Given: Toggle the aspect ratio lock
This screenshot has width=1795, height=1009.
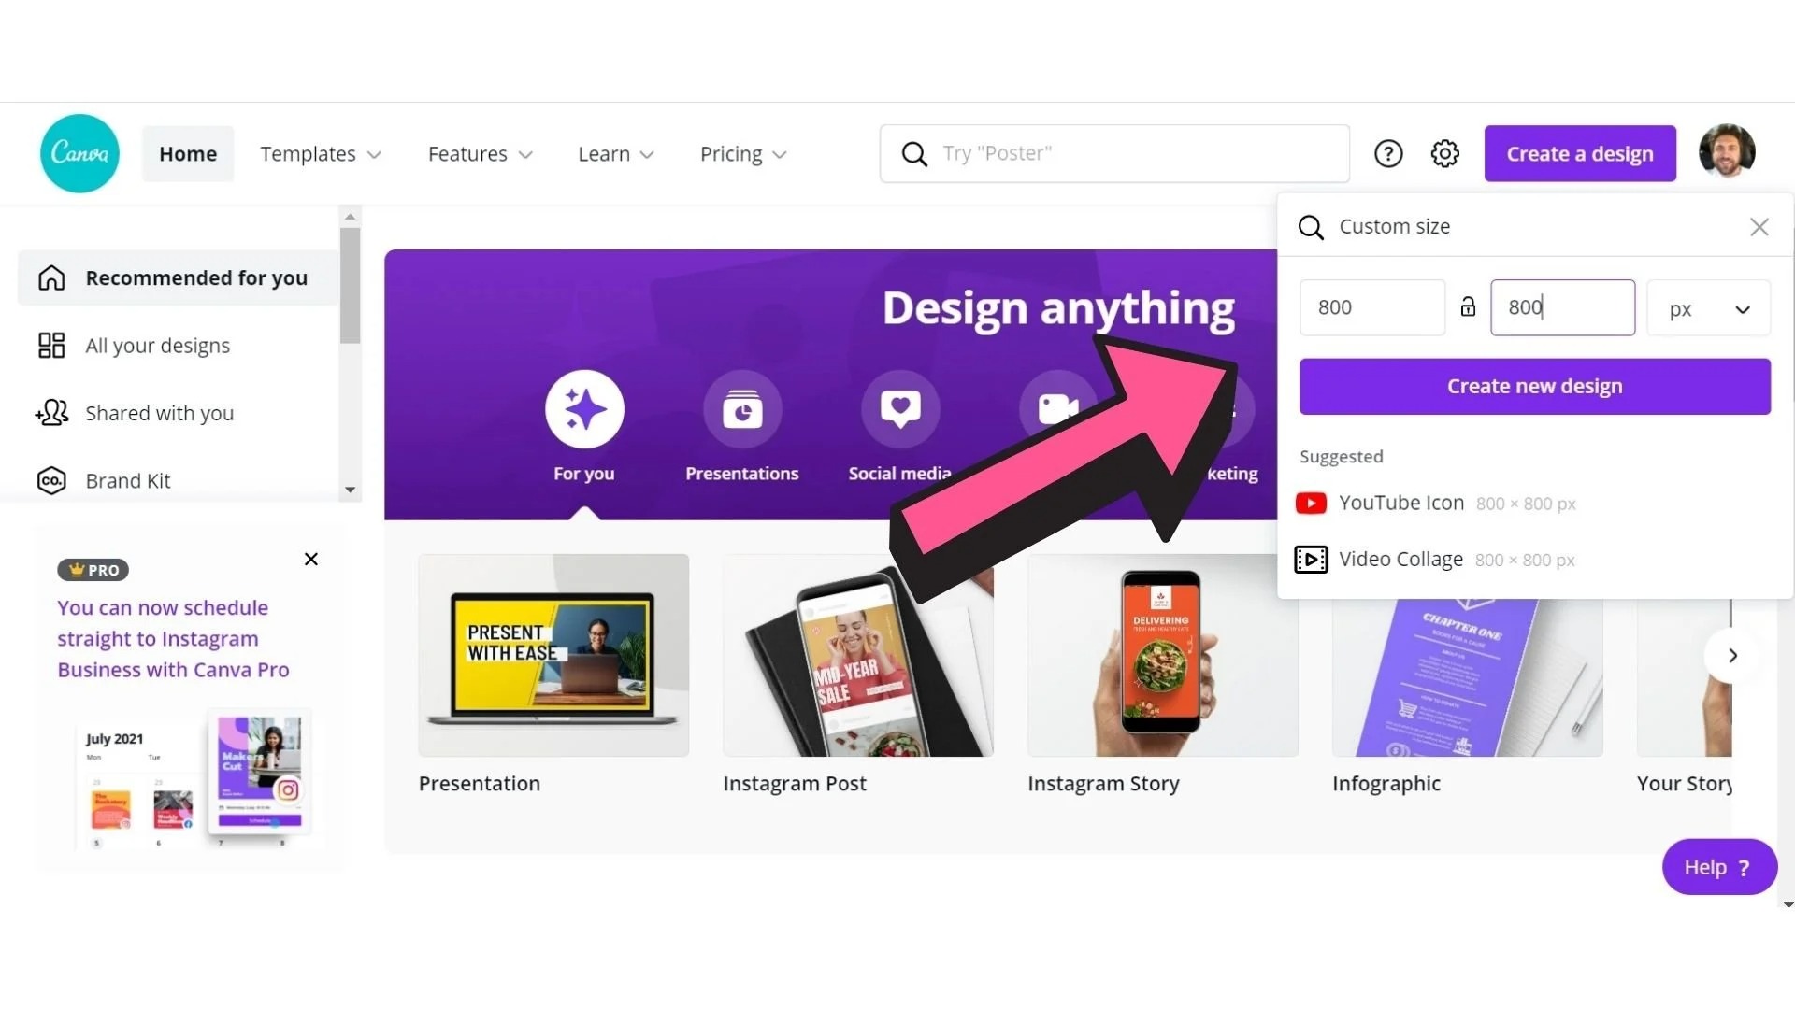Looking at the screenshot, I should tap(1468, 307).
